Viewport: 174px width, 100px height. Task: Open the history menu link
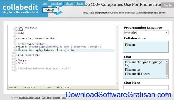coord(69,3)
